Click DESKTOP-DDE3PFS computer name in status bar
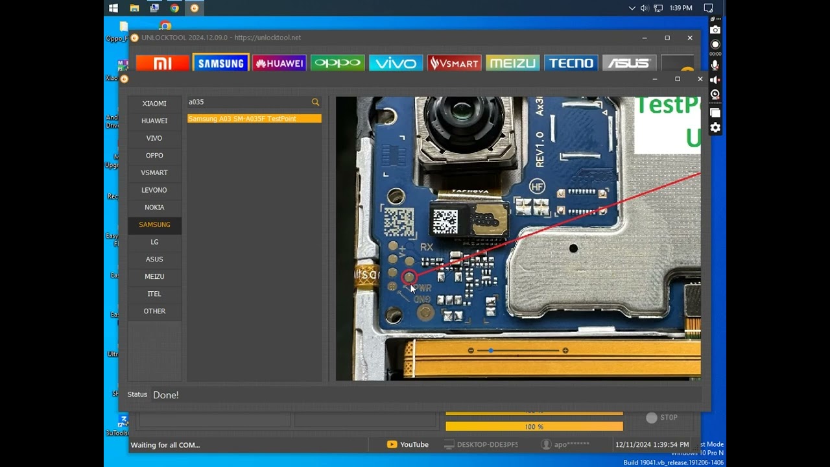The height and width of the screenshot is (467, 830). pos(481,444)
